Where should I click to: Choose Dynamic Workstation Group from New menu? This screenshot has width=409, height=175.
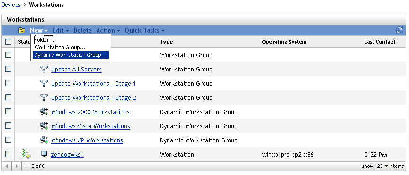pyautogui.click(x=71, y=55)
